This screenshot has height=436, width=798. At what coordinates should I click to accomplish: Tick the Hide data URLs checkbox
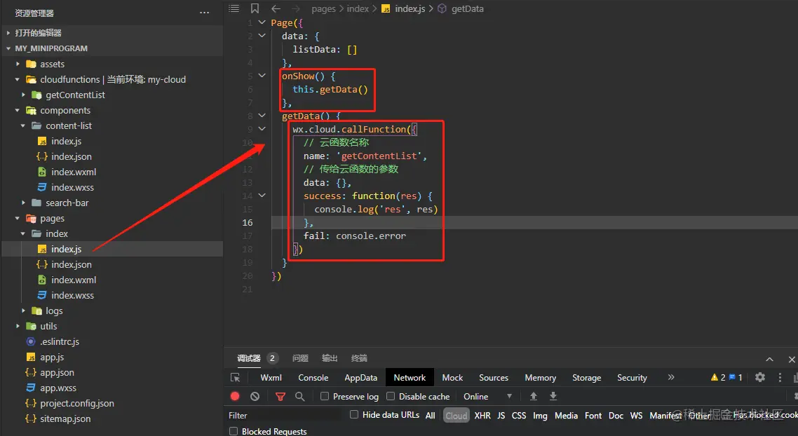[x=353, y=415]
